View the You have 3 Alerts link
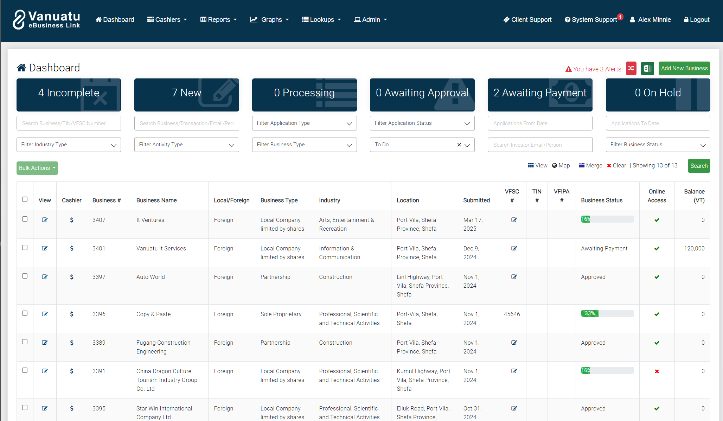Viewport: 723px width, 421px height. point(593,69)
